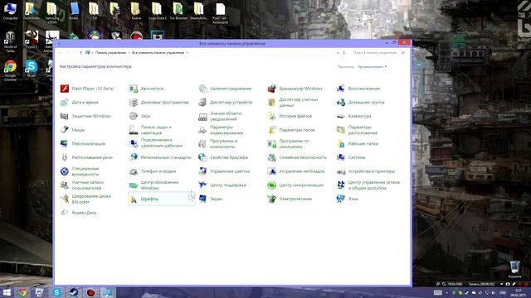531x298 pixels.
Task: Open Яндекс.Диск item
Action: 78,214
